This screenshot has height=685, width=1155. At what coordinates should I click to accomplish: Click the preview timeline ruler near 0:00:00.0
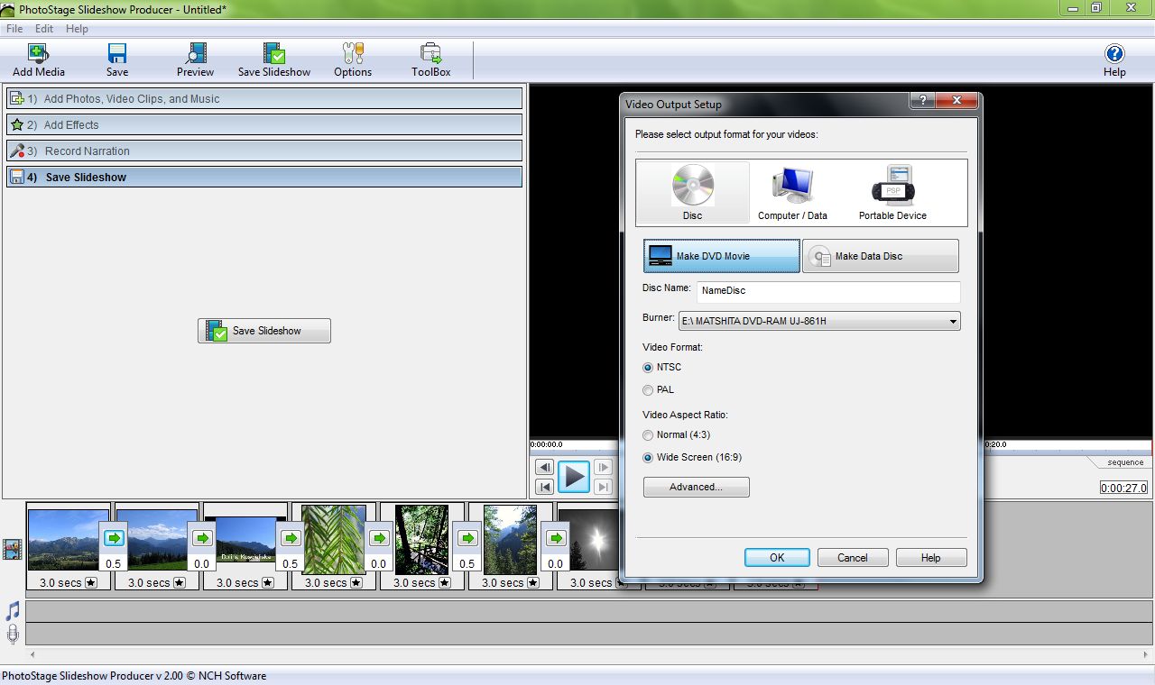coord(546,444)
